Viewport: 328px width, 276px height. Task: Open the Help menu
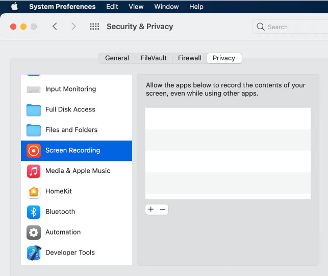pos(196,7)
